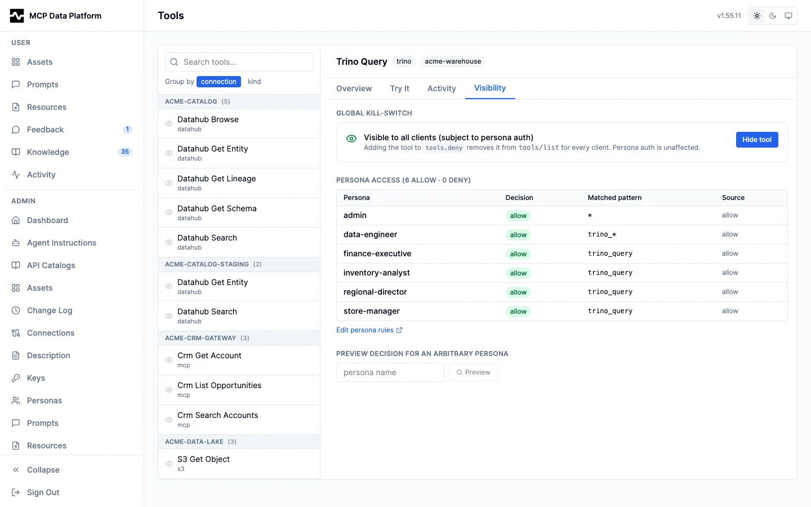Open Description settings
The width and height of the screenshot is (811, 507).
point(72,355)
